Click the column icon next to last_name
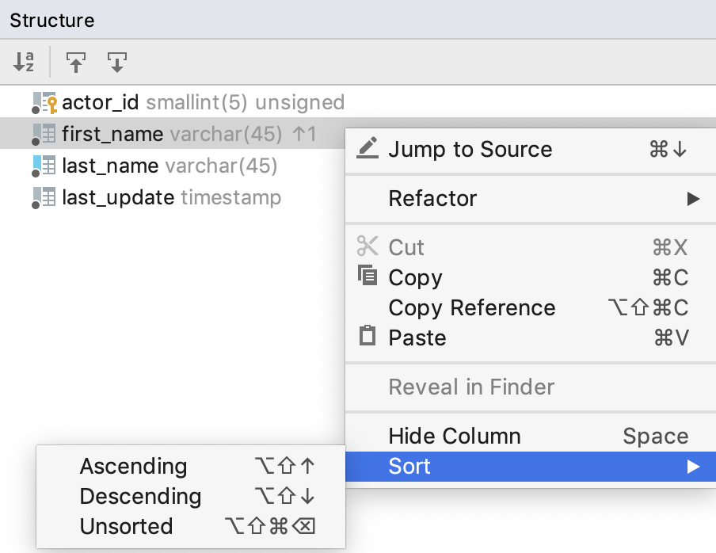Image resolution: width=716 pixels, height=553 pixels. click(48, 166)
